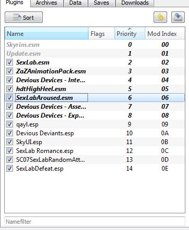This screenshot has height=230, width=189.
Task: Select the hdtHighHeel.esm plugin name
Action: click(x=41, y=89)
